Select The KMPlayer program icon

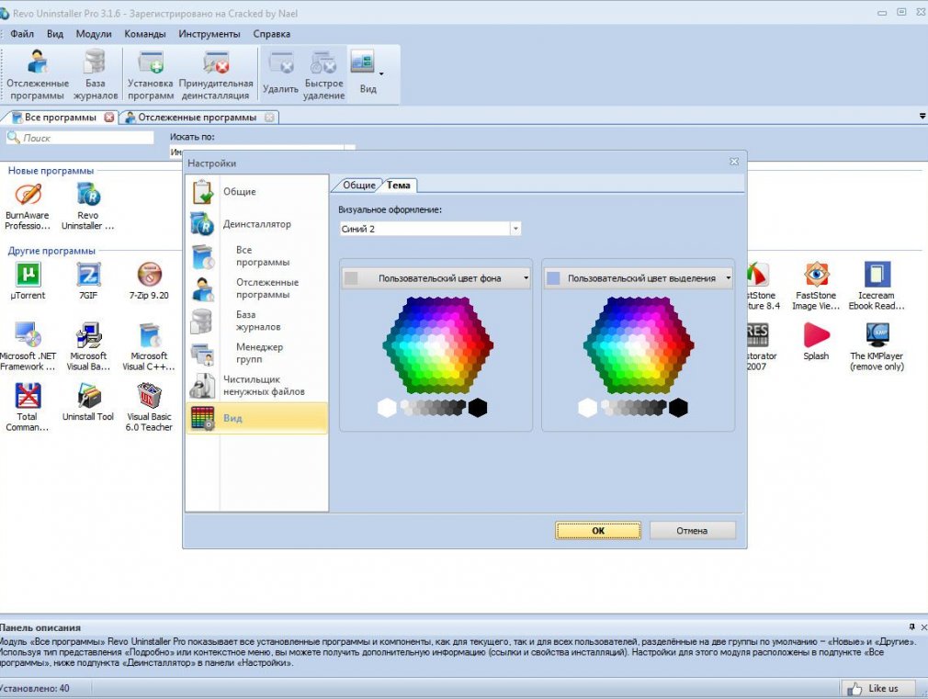coord(877,347)
